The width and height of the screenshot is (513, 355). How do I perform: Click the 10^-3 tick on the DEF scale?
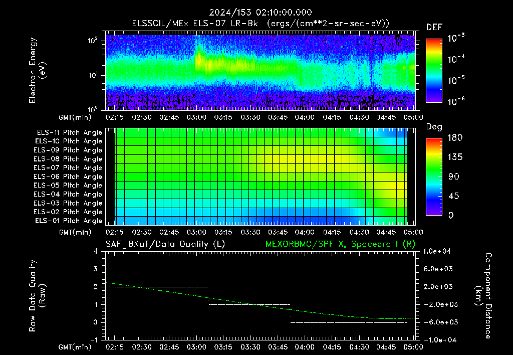click(x=456, y=38)
